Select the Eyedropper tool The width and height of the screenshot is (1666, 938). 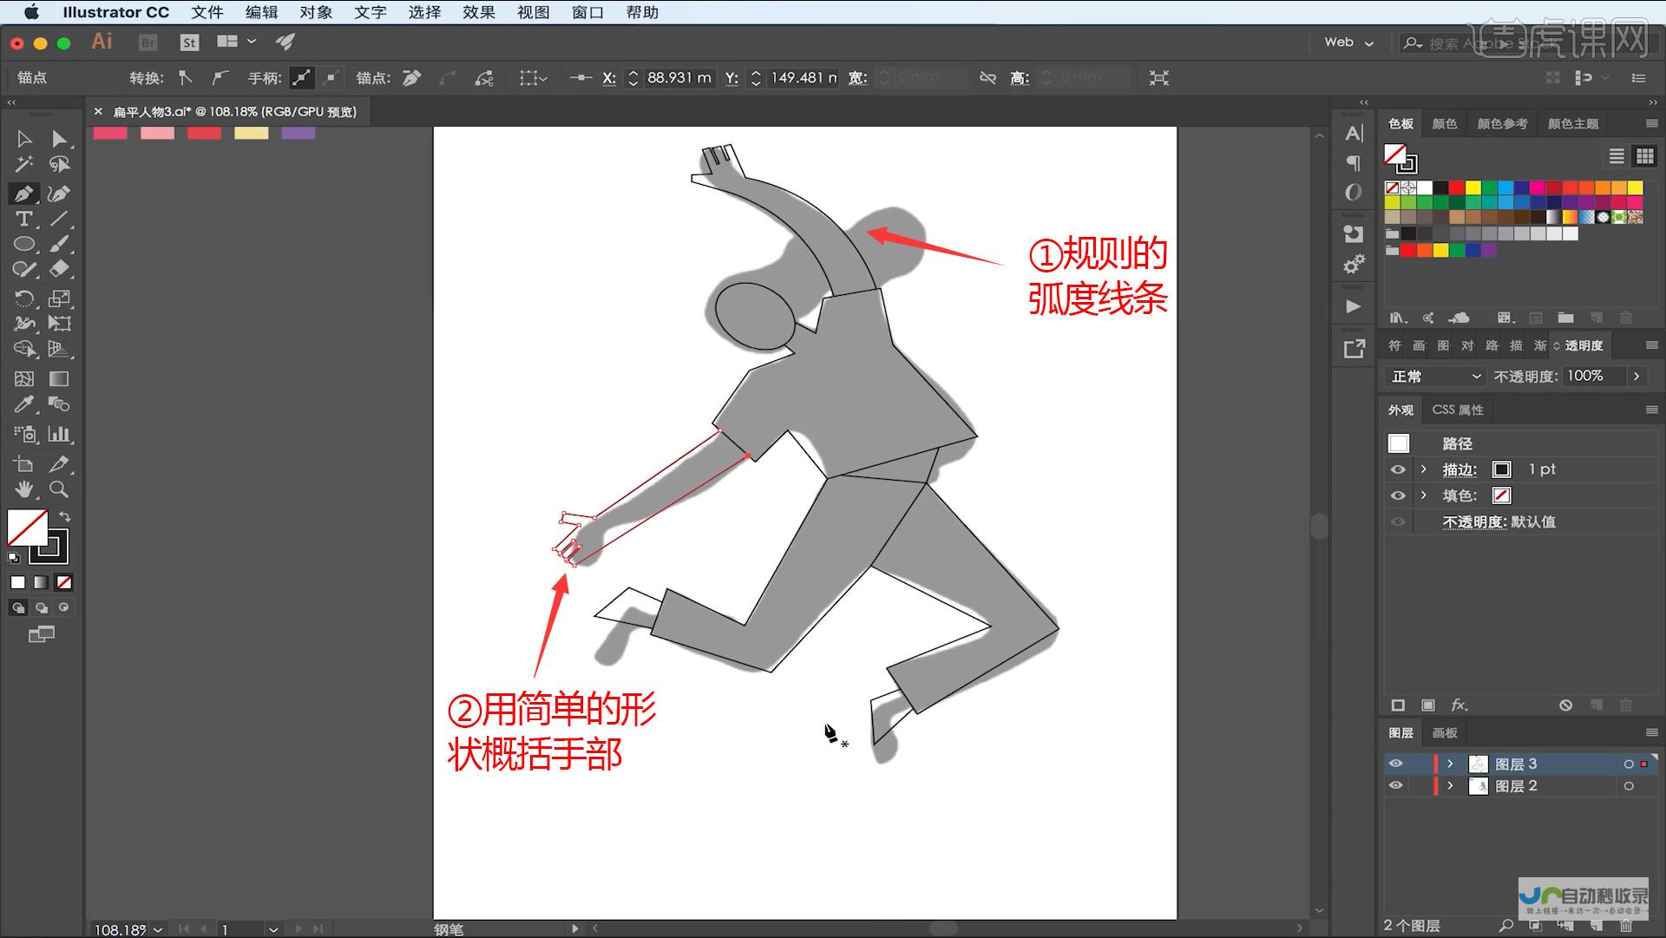pyautogui.click(x=22, y=406)
